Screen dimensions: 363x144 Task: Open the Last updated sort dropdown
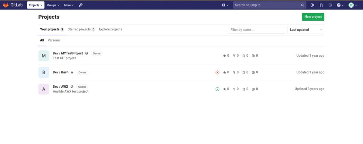click(x=306, y=30)
